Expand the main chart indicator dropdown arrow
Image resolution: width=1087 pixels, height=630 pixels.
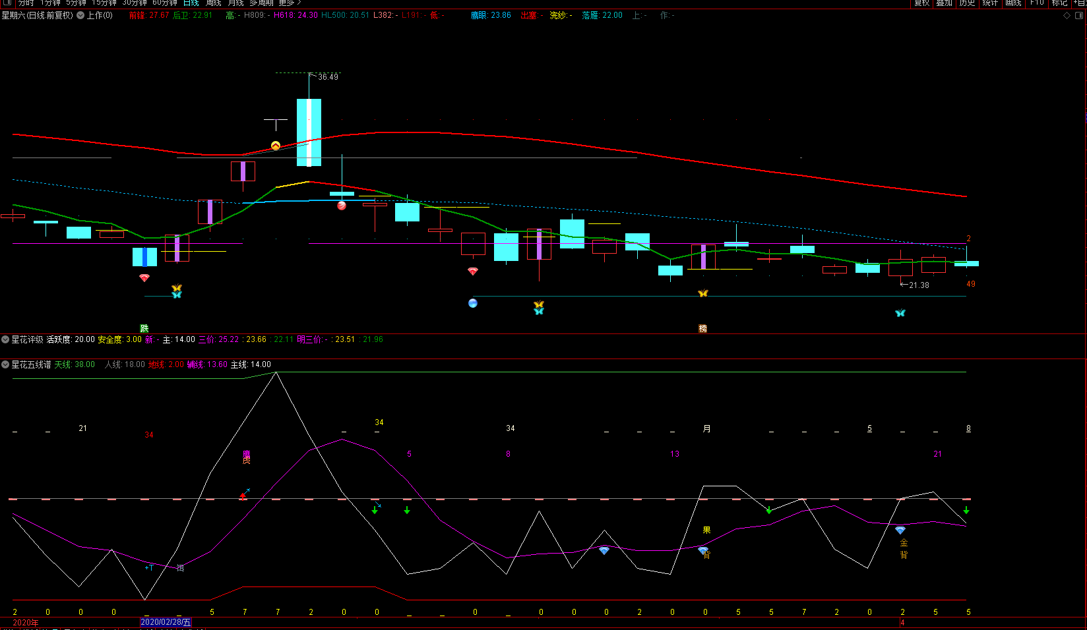pos(80,15)
